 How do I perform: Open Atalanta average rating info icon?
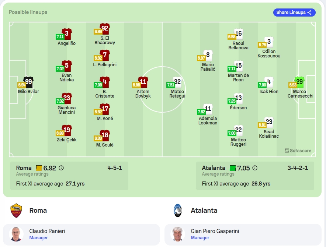coord(255,168)
